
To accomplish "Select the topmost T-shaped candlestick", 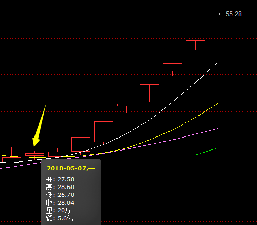I will pyautogui.click(x=195, y=45).
